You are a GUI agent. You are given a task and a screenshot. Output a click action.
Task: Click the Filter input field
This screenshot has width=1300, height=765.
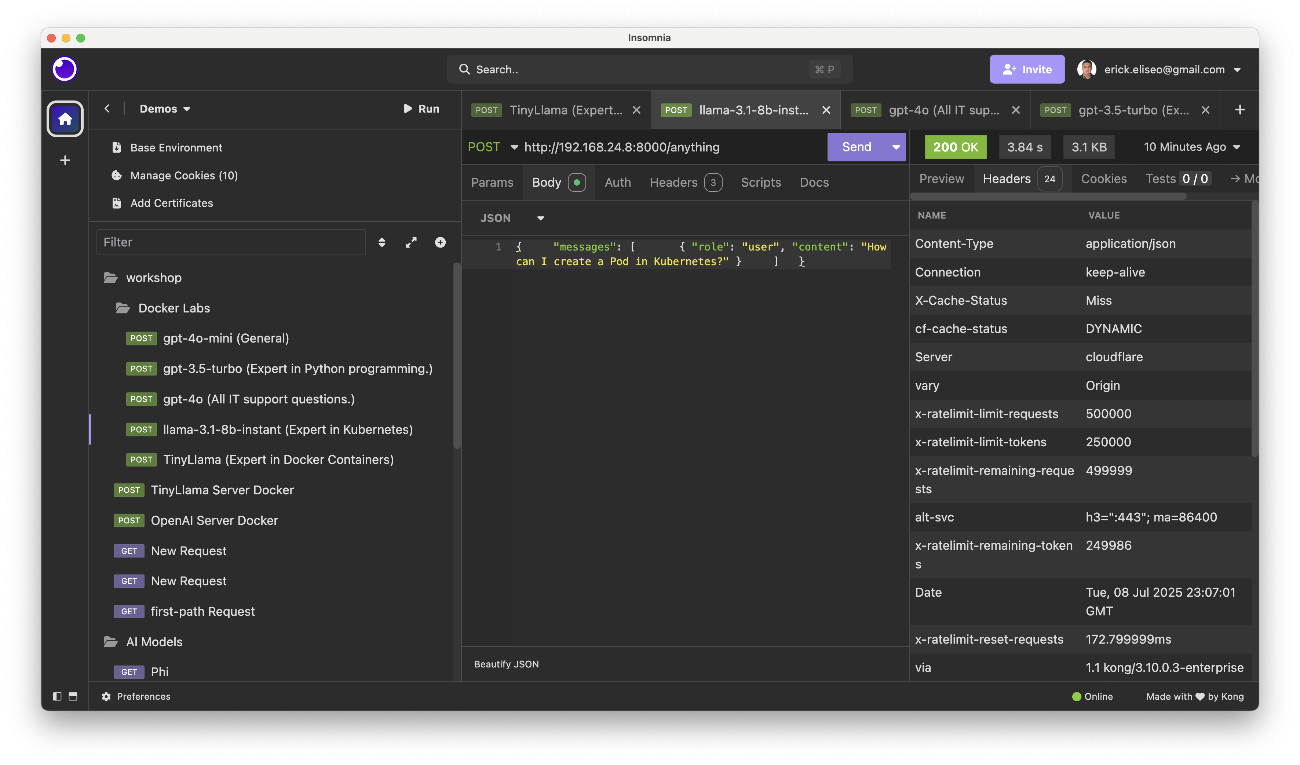[x=231, y=242]
